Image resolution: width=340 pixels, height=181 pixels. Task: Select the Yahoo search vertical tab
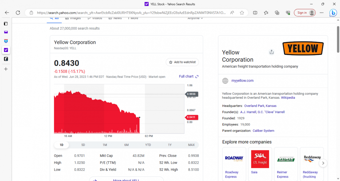(6, 50)
